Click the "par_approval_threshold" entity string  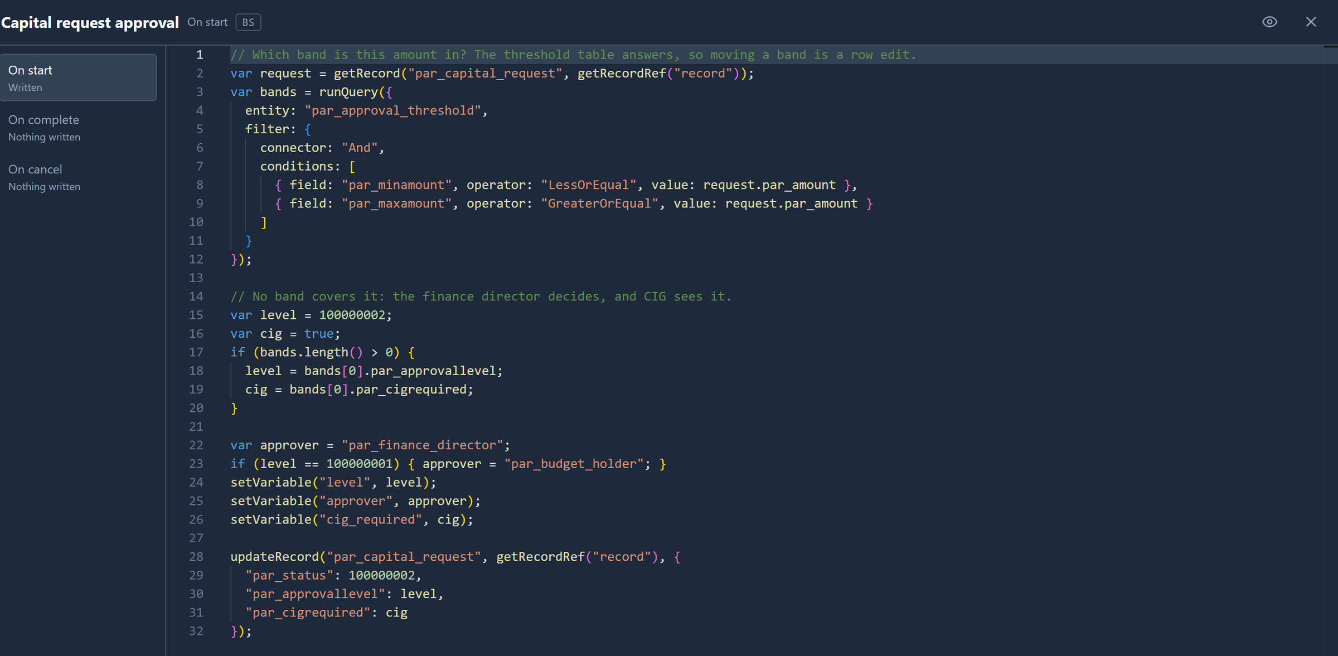coord(393,110)
